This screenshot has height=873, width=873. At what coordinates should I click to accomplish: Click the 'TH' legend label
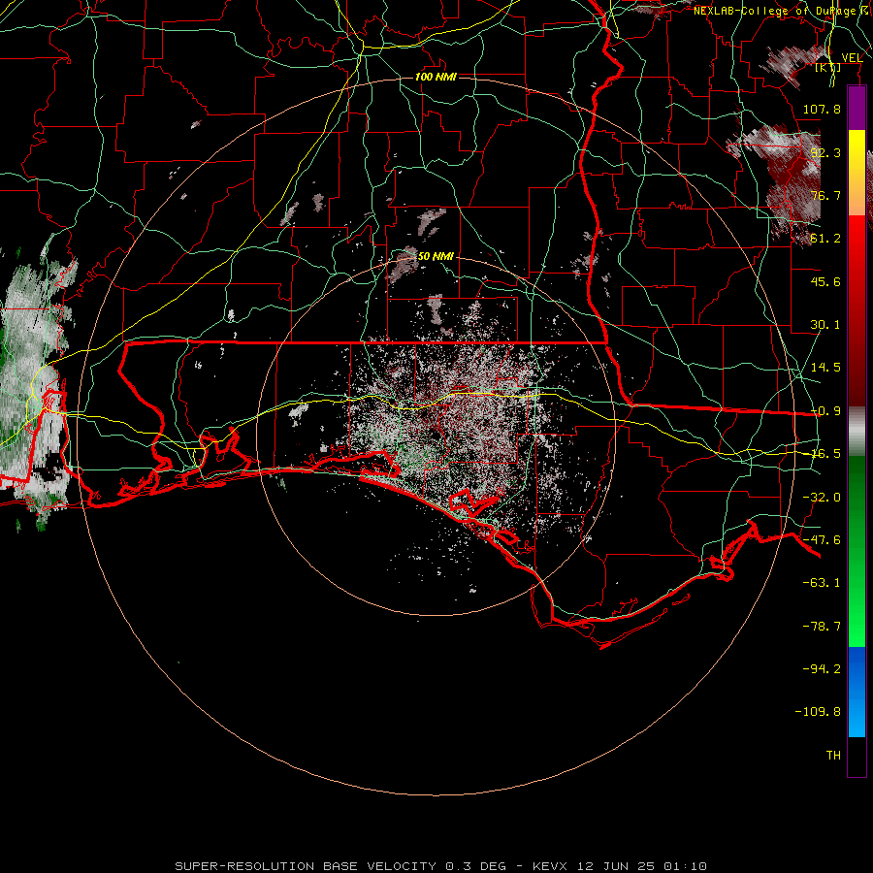833,756
